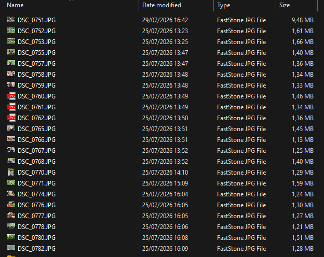This screenshot has height=257, width=324.
Task: Click the thumbnail icon of DSC_0776.JPG
Action: click(x=11, y=204)
